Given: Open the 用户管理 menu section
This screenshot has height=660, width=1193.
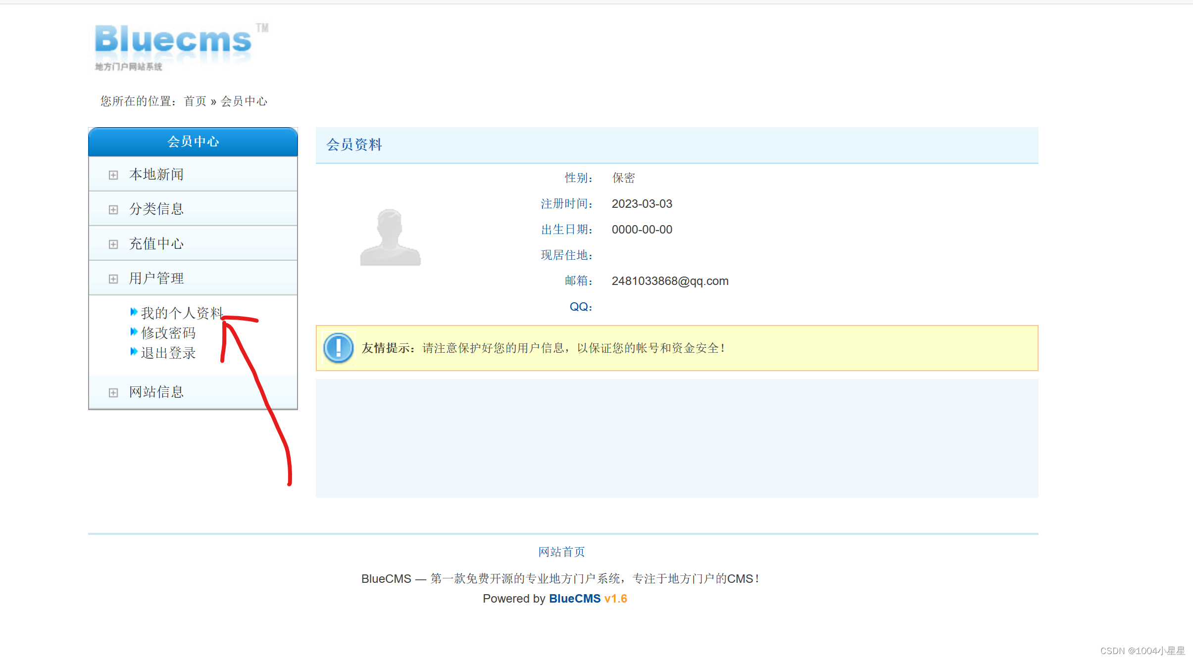Looking at the screenshot, I should (x=193, y=278).
